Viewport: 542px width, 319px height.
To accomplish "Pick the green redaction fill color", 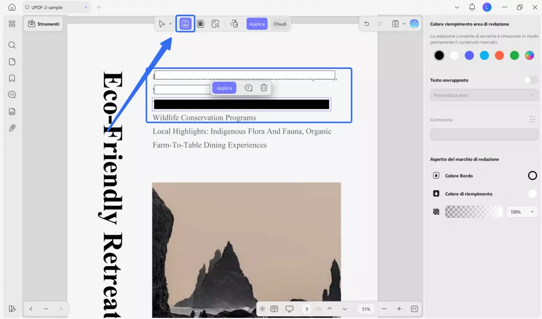I will click(514, 55).
